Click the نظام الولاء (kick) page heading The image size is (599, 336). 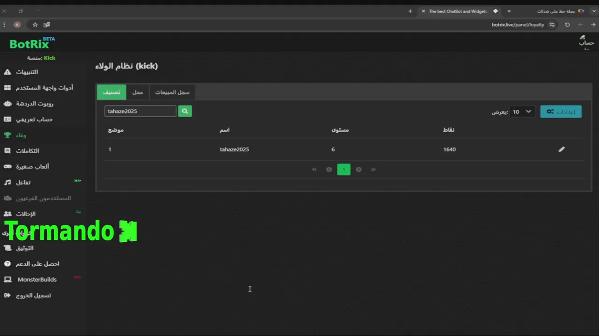pyautogui.click(x=126, y=66)
